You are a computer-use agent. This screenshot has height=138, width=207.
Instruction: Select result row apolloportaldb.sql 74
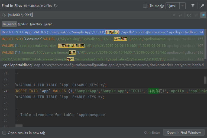pos(102,32)
